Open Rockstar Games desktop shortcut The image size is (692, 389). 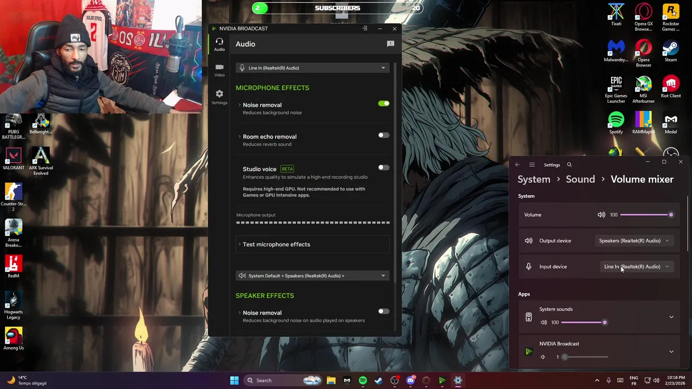pos(671,17)
